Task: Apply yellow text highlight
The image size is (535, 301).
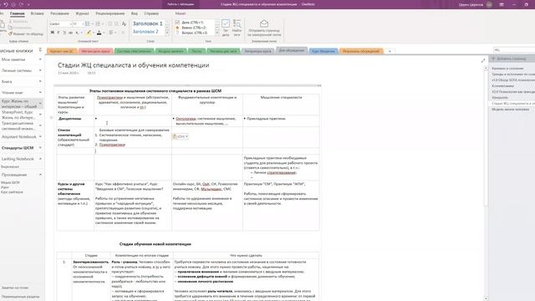Action: [89, 33]
